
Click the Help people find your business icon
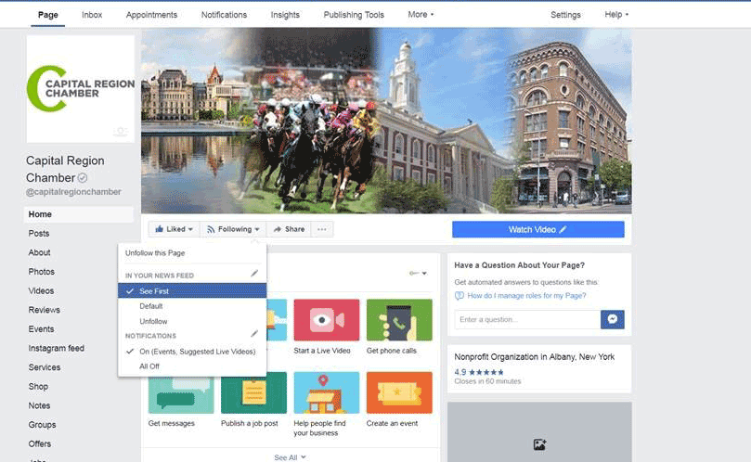326,392
